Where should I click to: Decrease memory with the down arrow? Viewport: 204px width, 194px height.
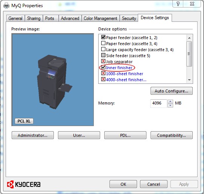coord(170,106)
